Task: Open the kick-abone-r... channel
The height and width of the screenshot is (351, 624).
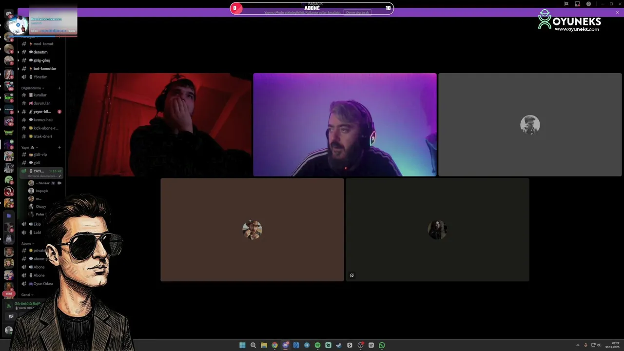Action: (x=41, y=128)
